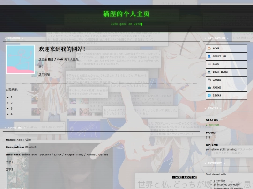Click the MORE ABOUT ME button
This screenshot has height=189, width=253.
coord(185,177)
